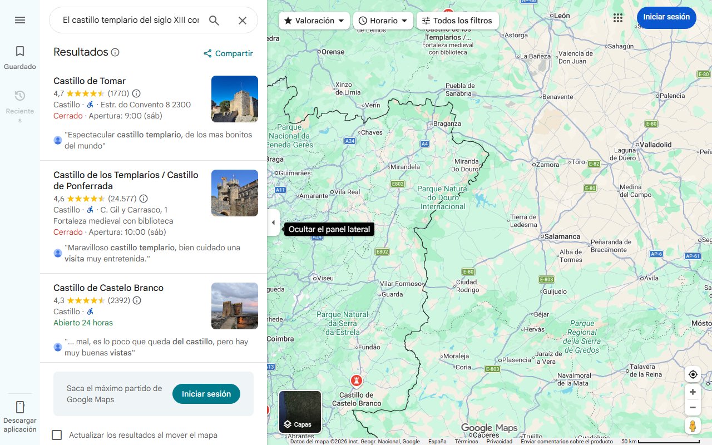Click the Compartir share link
This screenshot has width=712, height=445.
228,53
